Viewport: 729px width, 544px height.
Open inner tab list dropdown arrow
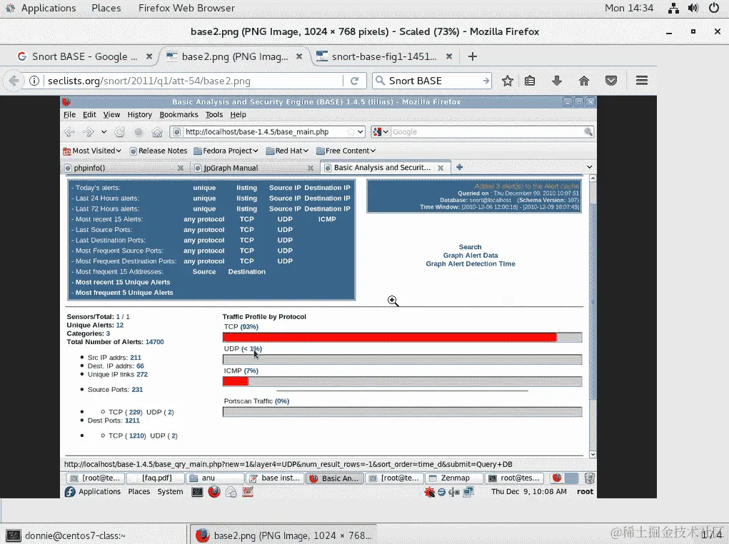[x=590, y=167]
